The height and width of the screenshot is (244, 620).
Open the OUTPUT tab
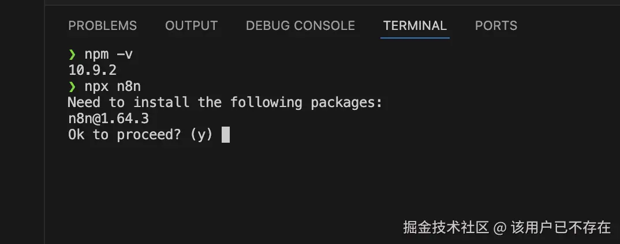(191, 26)
